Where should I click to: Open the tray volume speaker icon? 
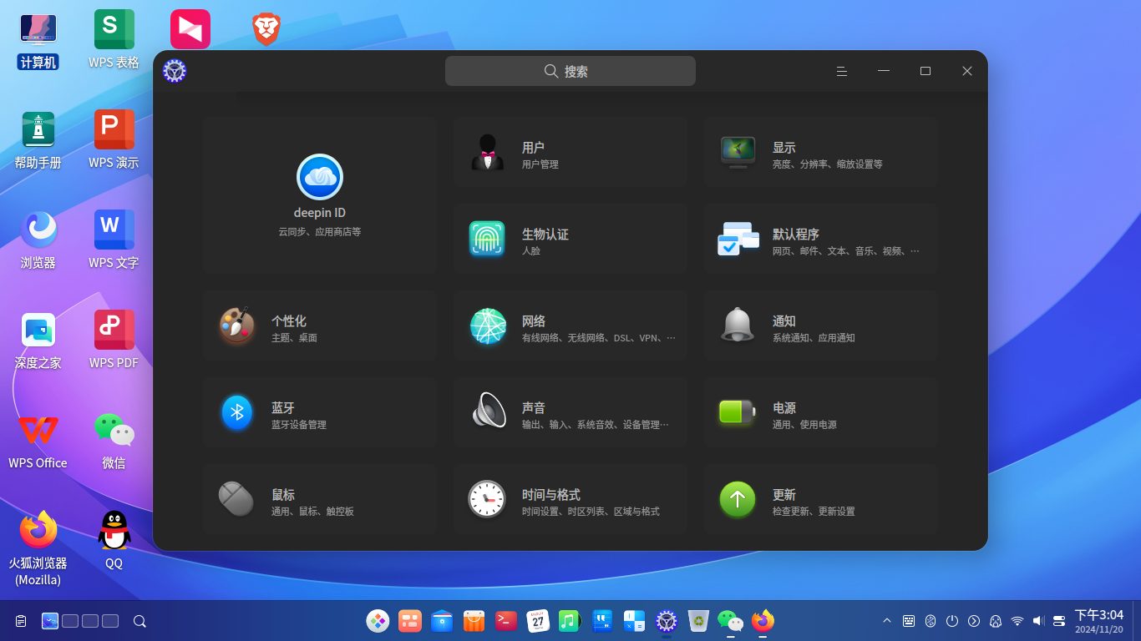pyautogui.click(x=1039, y=621)
